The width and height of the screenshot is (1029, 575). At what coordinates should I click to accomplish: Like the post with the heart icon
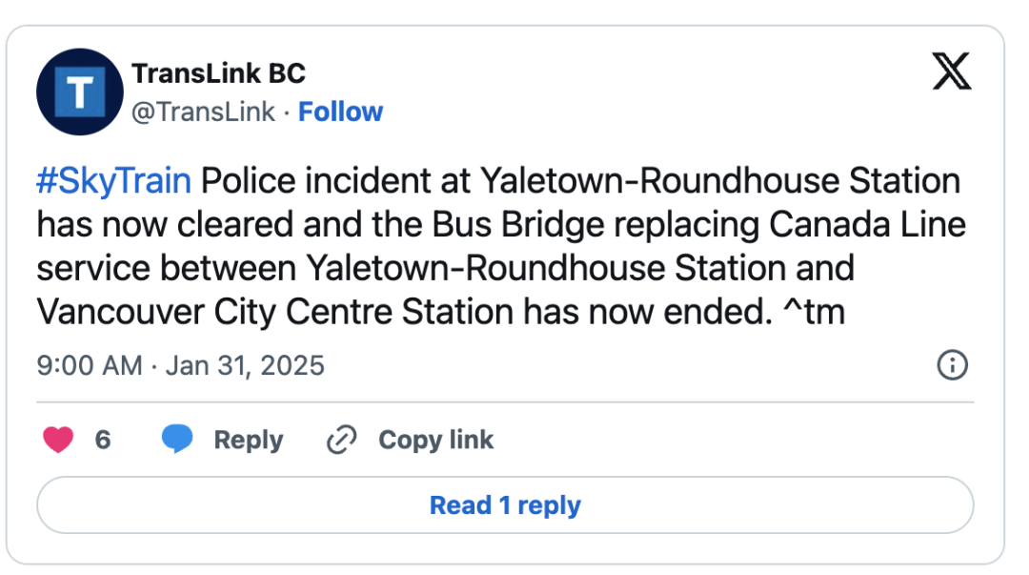coord(58,440)
